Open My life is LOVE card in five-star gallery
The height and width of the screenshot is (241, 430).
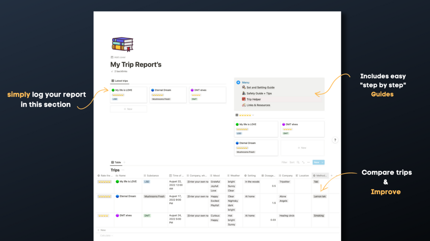point(256,129)
